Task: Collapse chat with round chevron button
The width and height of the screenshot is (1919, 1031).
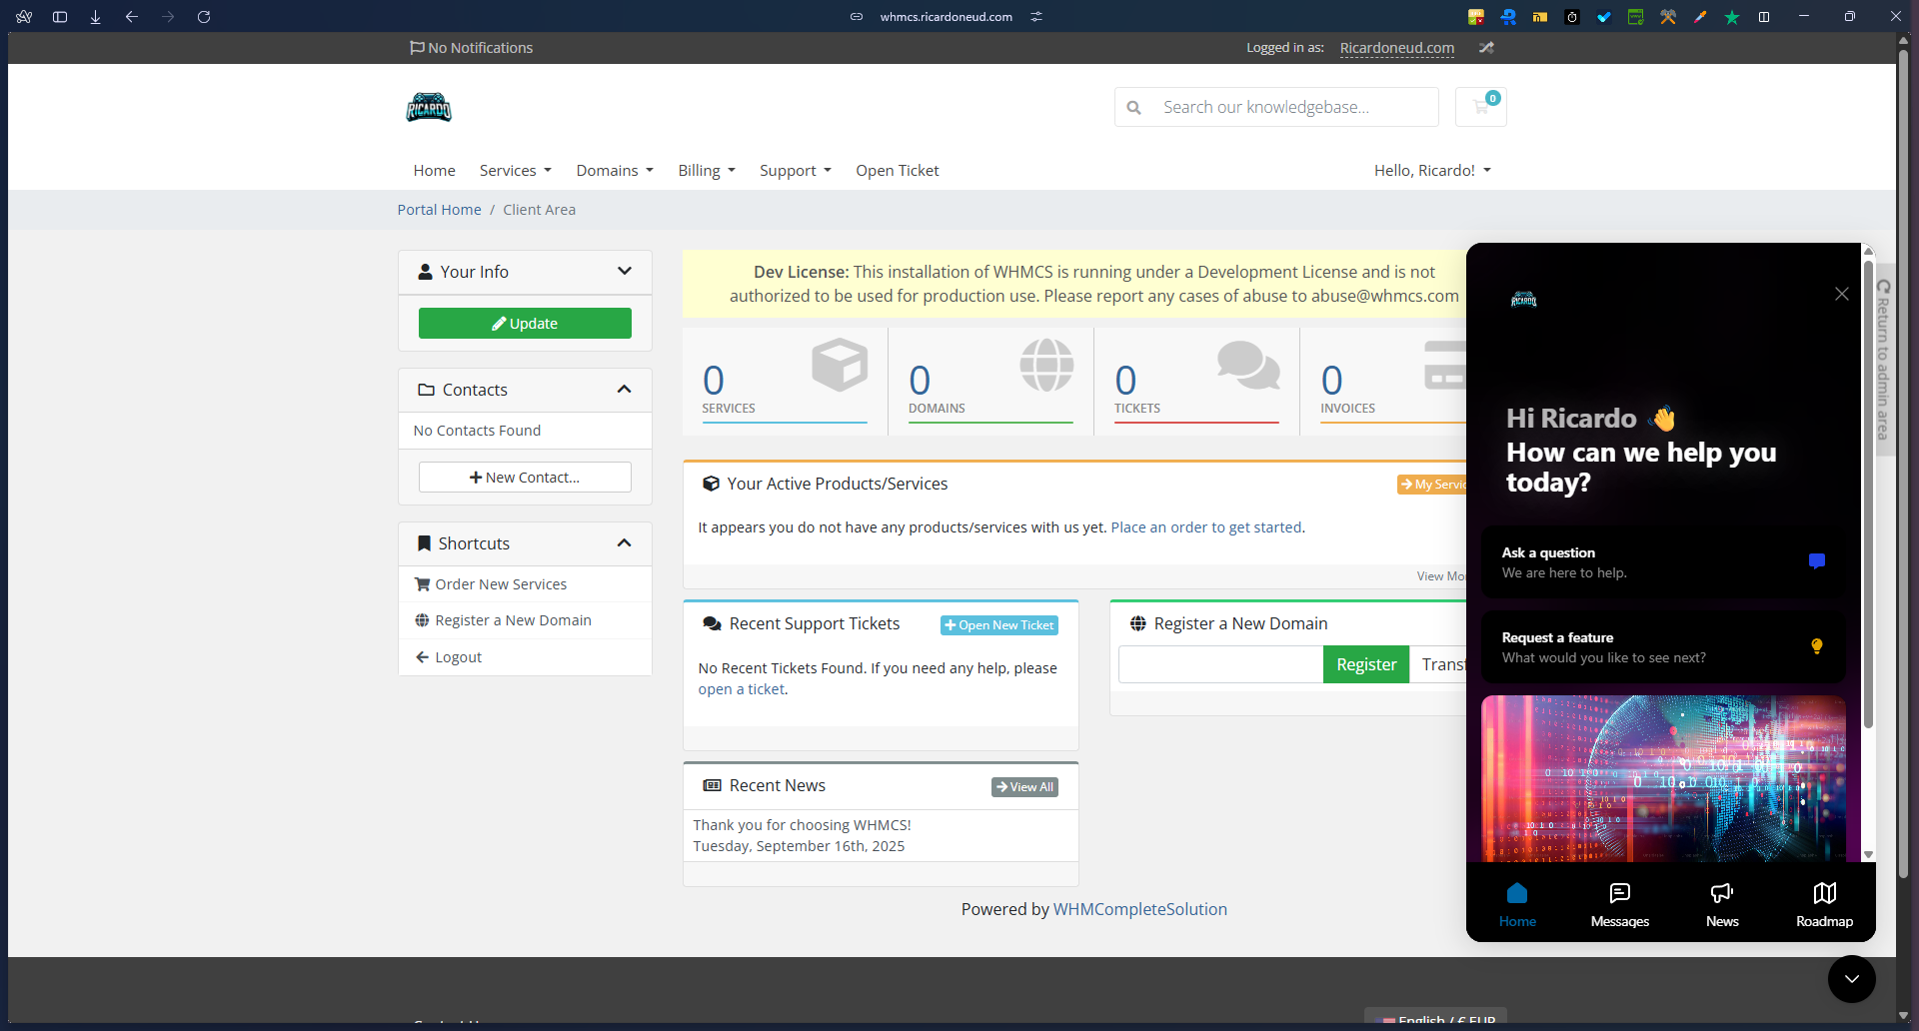Action: 1851,979
